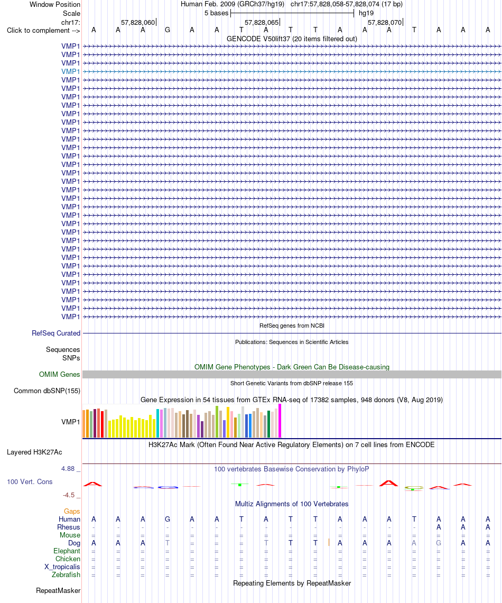Click the 'Layered H3K27Ac' track label

(34, 452)
